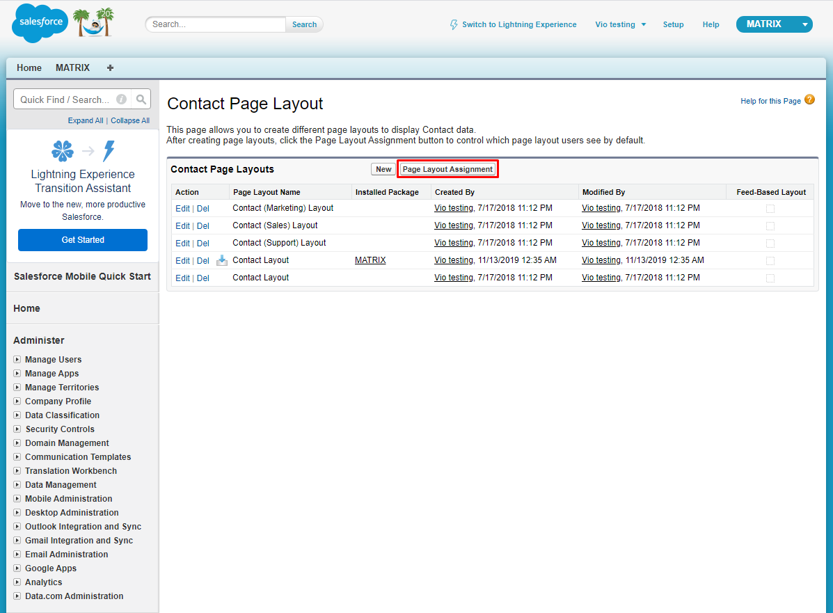833x613 pixels.
Task: Click the Page Layout Assignment button
Action: click(x=447, y=169)
